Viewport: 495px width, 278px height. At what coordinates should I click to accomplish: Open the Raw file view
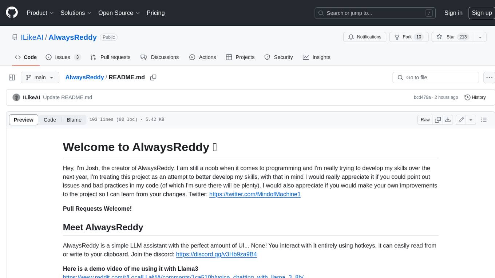[x=425, y=120]
